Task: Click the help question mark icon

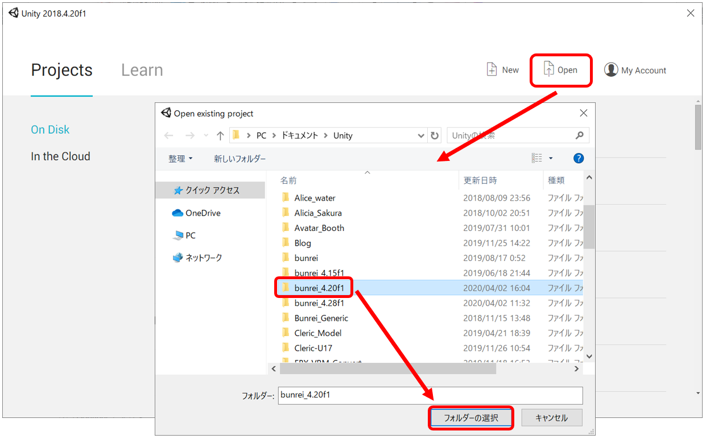Action: point(579,158)
